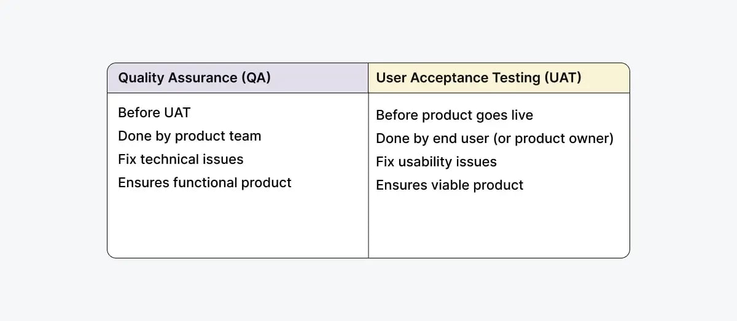The height and width of the screenshot is (321, 737).
Task: Click the User Acceptance Testing (UAT) header
Action: [478, 78]
